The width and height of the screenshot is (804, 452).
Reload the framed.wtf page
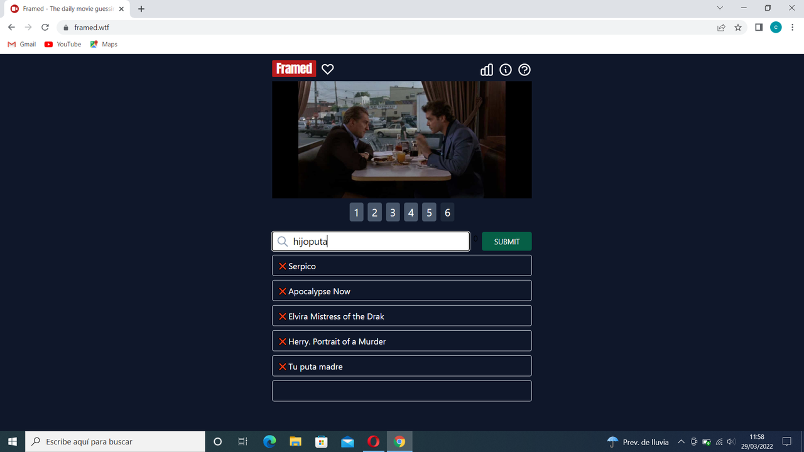45,28
